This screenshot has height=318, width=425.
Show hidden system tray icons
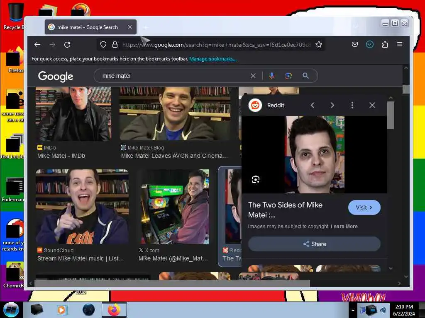(x=353, y=310)
